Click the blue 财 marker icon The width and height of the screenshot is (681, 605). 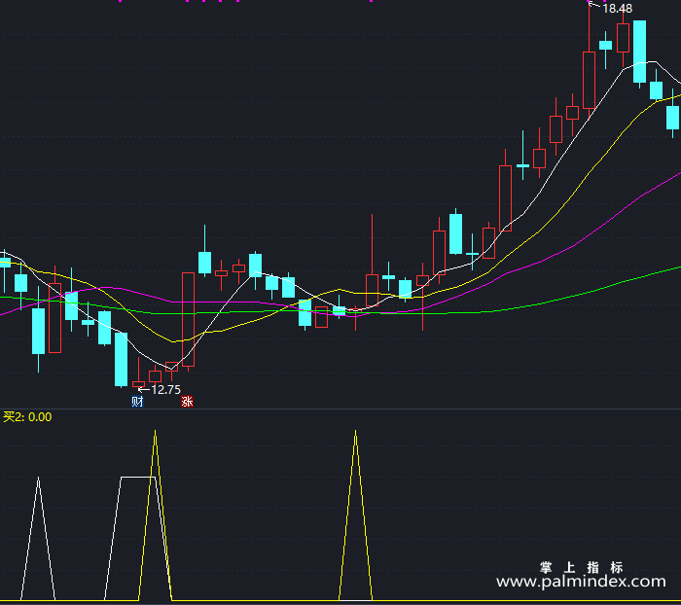[x=138, y=402]
